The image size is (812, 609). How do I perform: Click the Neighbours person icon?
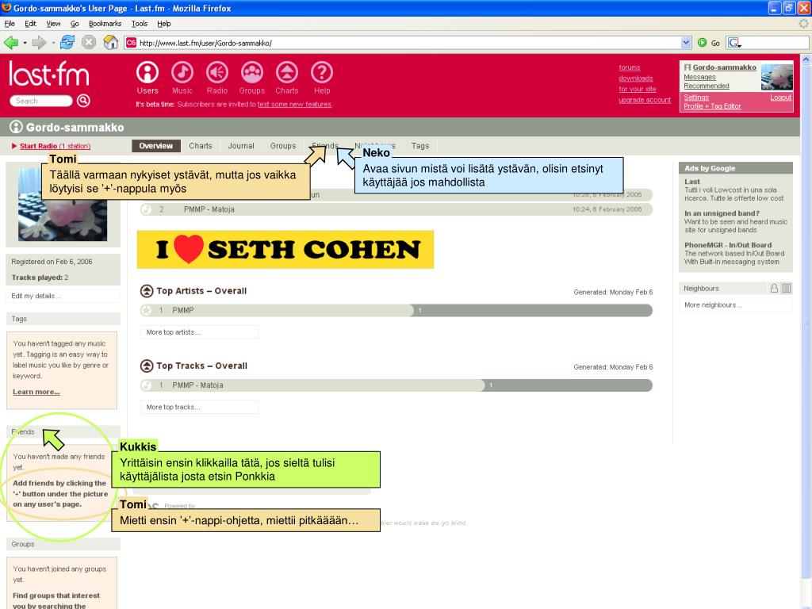(x=774, y=289)
